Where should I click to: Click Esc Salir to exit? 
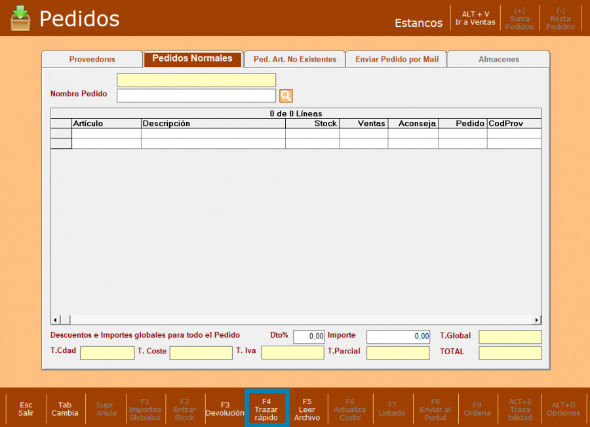(26, 409)
